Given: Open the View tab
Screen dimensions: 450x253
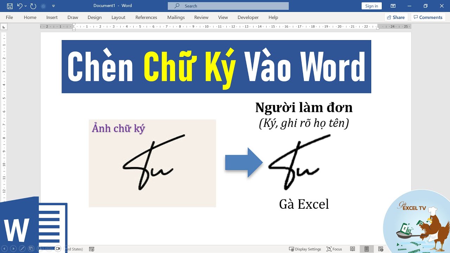Looking at the screenshot, I should coord(223,17).
